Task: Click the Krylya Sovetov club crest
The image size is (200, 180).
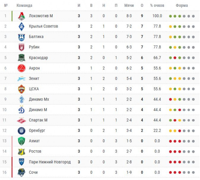Action: coord(22,26)
